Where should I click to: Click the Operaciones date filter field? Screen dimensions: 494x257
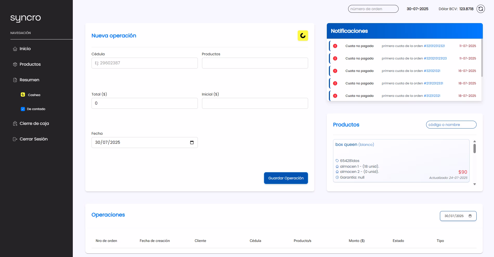tap(458, 216)
